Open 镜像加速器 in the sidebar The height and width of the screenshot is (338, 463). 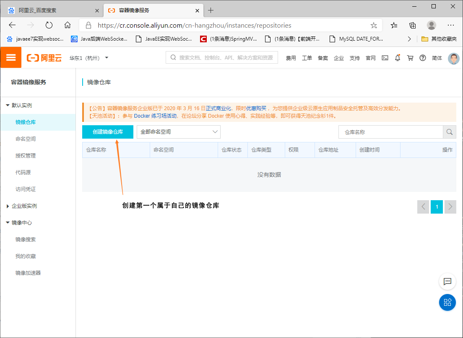pyautogui.click(x=28, y=273)
